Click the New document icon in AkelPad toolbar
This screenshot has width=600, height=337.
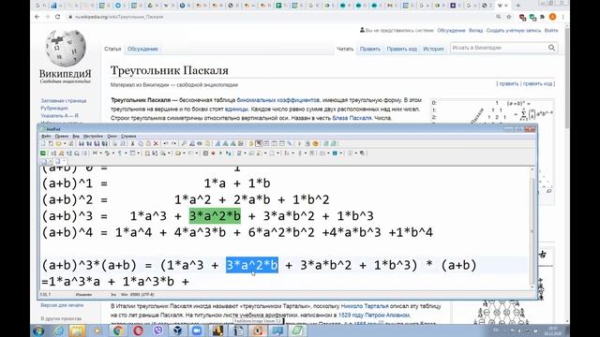(x=43, y=143)
